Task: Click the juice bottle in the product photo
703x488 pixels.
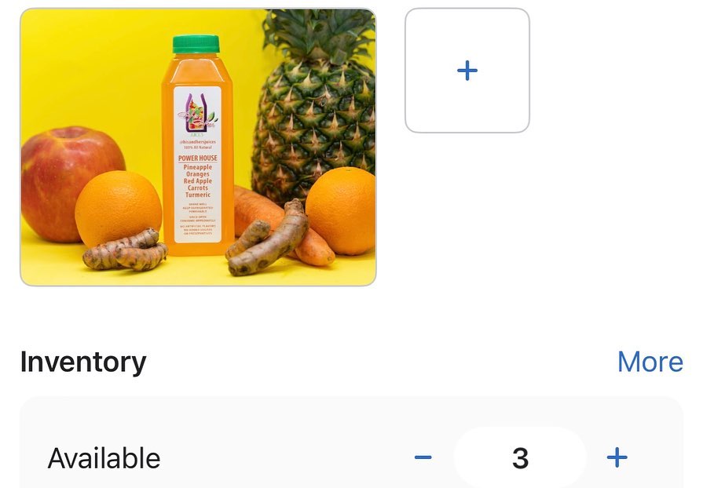Action: [x=198, y=146]
